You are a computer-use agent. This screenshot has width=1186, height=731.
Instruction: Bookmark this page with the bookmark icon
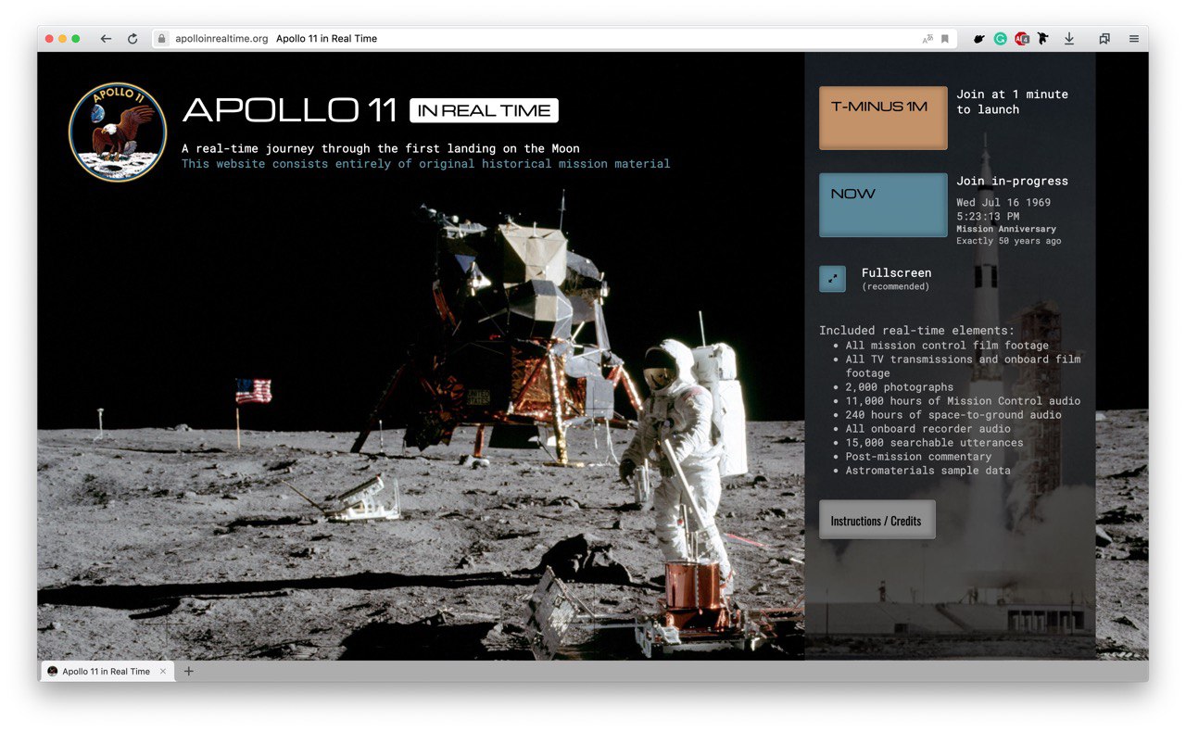945,39
